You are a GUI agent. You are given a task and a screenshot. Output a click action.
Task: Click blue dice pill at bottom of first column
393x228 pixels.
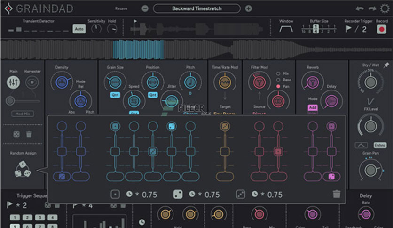click(x=62, y=177)
